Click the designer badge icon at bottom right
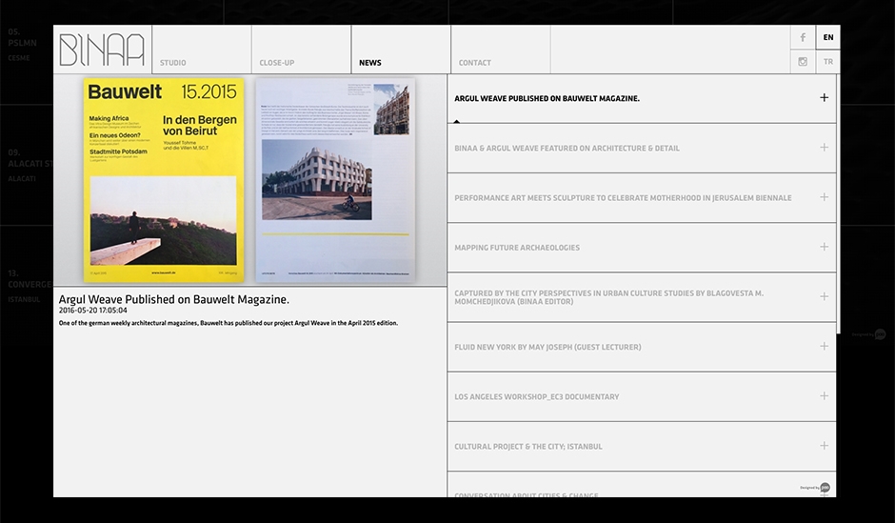 coord(825,487)
